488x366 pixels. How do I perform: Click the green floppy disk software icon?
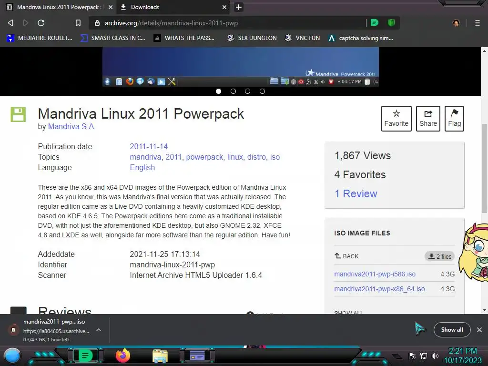[x=19, y=114]
